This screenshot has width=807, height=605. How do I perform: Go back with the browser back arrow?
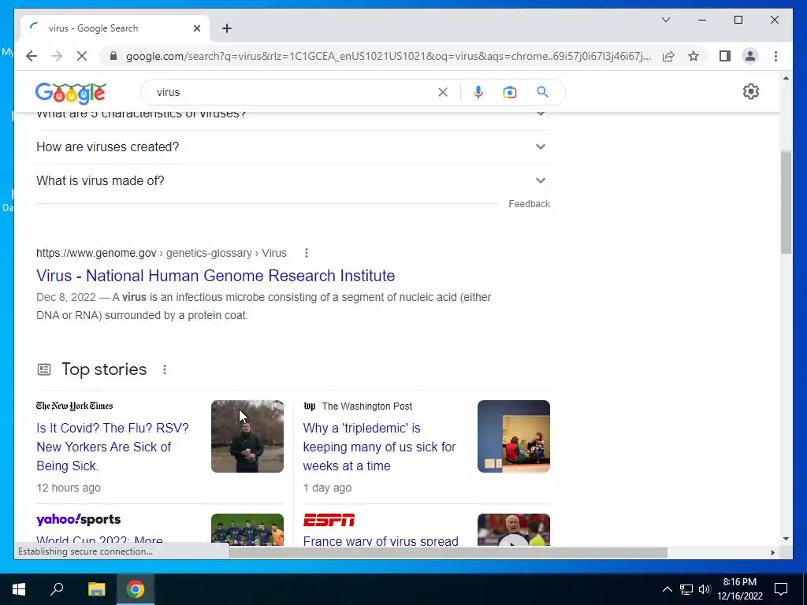click(32, 56)
